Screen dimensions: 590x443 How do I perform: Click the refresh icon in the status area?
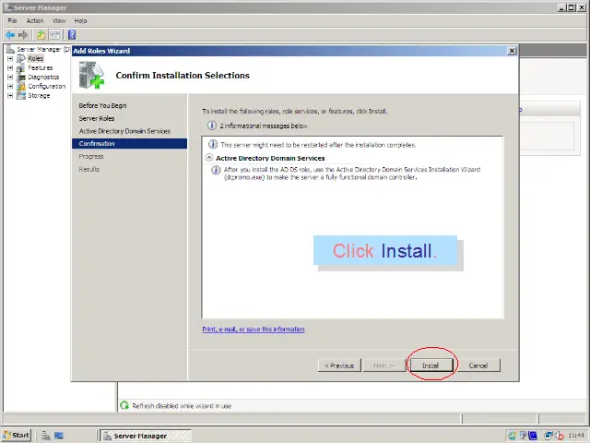click(124, 405)
